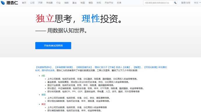Click the magnifier search icon

tap(175, 3)
